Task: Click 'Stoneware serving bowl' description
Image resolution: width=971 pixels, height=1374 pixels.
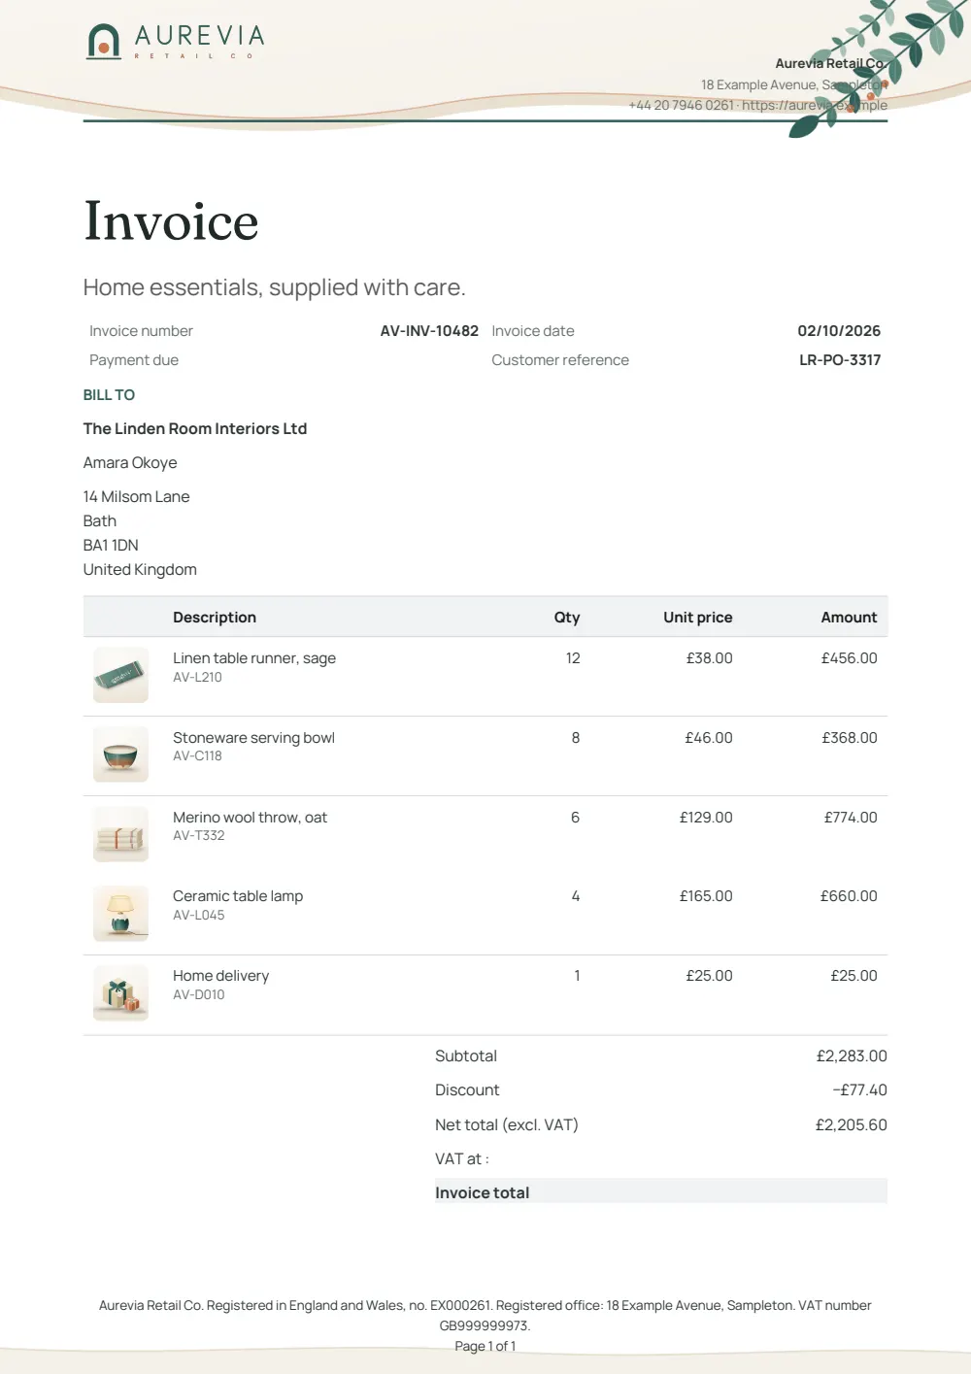Action: click(x=253, y=738)
